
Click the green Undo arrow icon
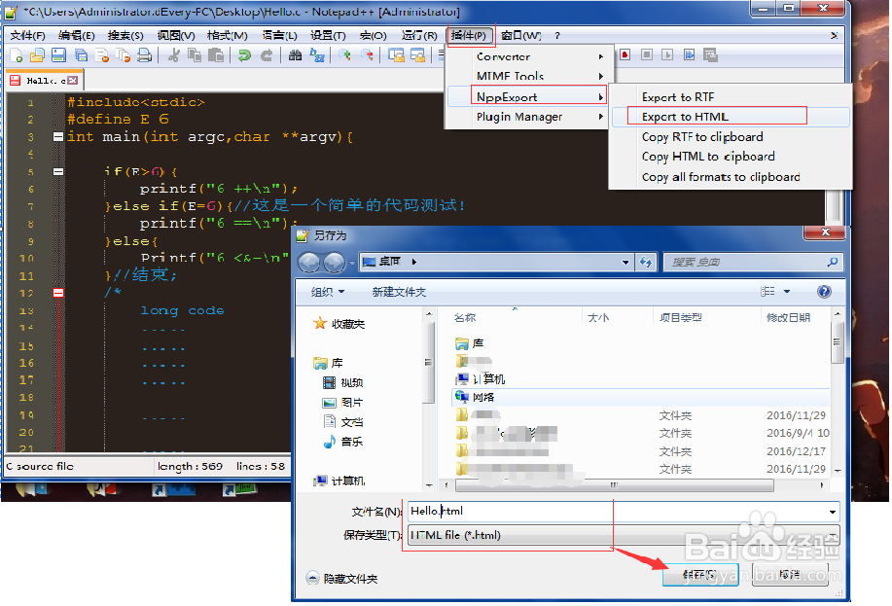244,55
